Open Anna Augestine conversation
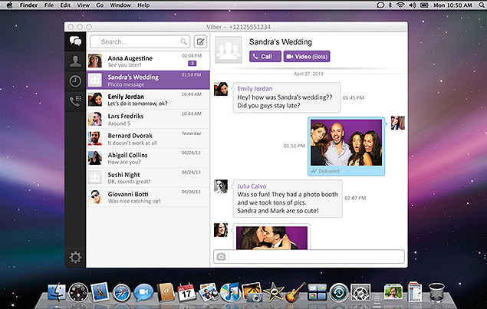 point(148,61)
